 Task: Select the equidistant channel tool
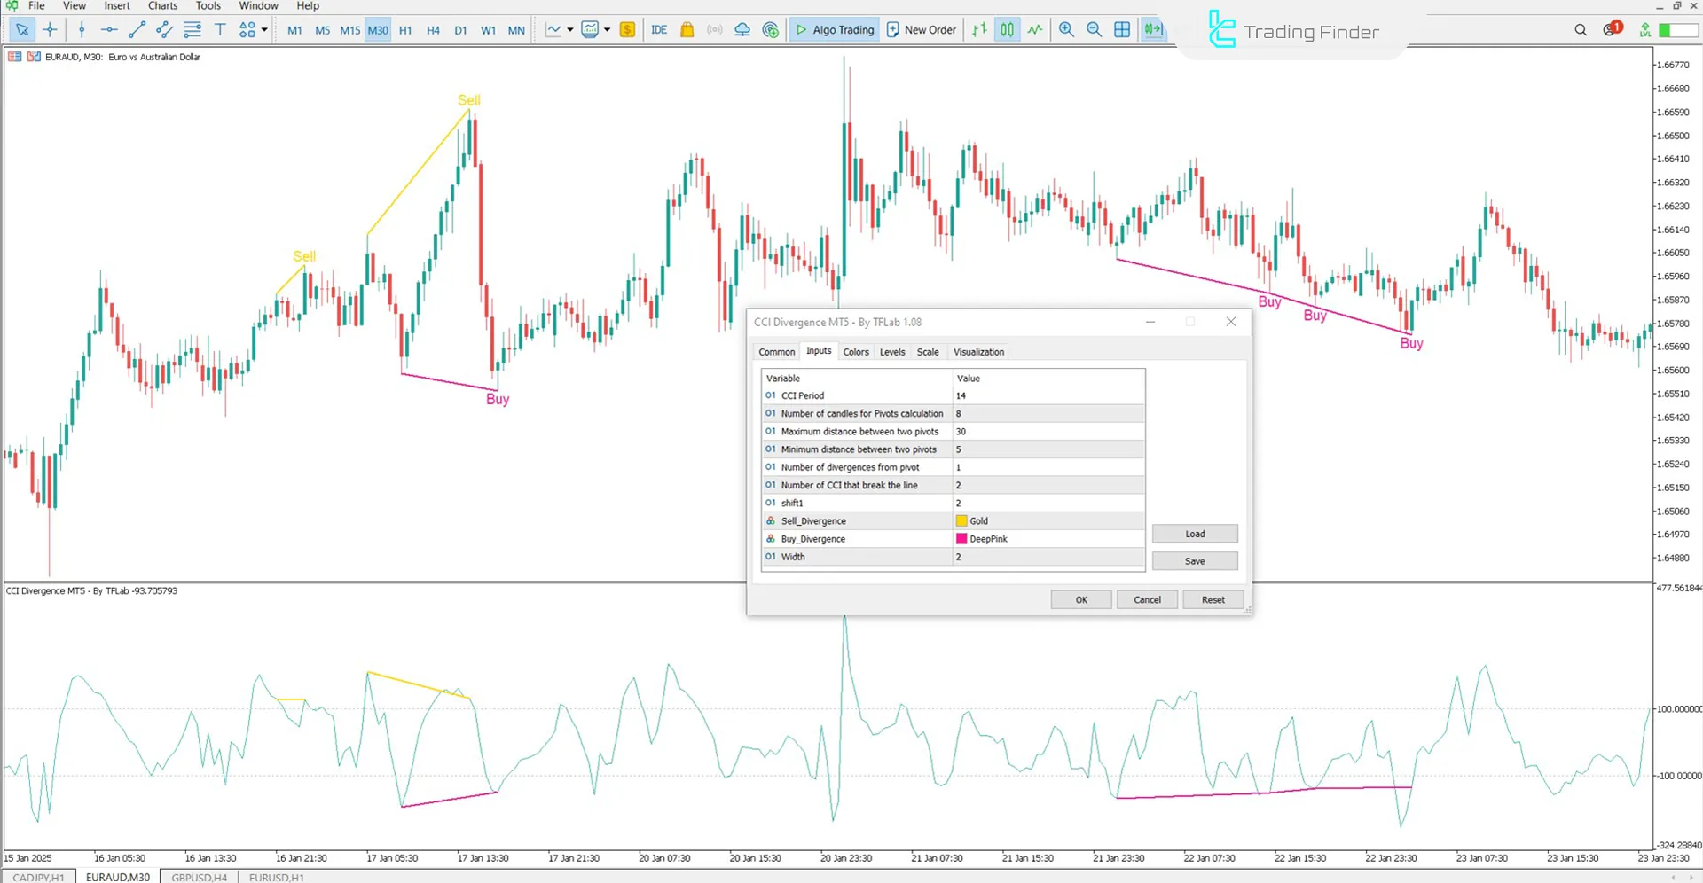[x=164, y=29]
